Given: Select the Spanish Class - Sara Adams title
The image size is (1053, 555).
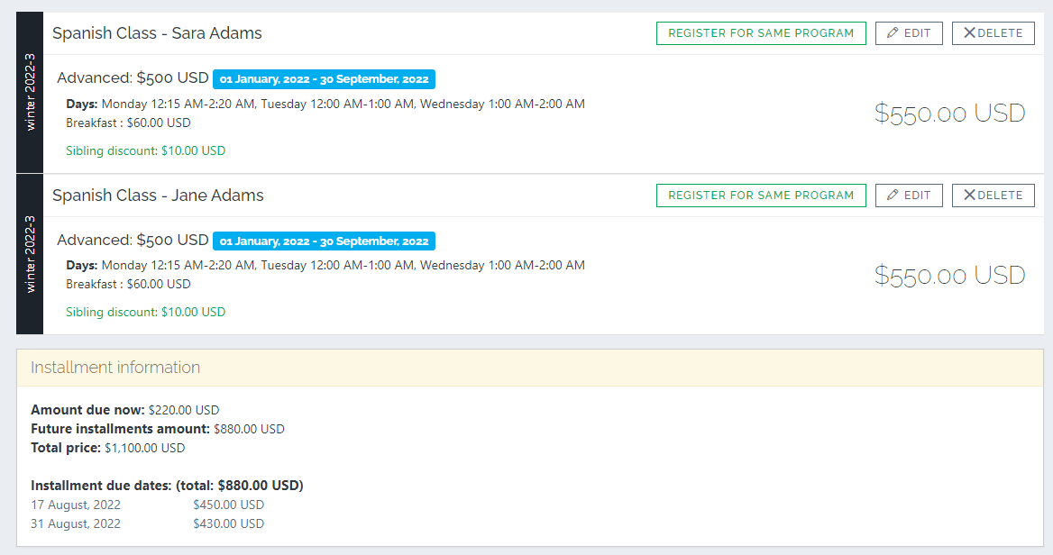Looking at the screenshot, I should point(156,32).
